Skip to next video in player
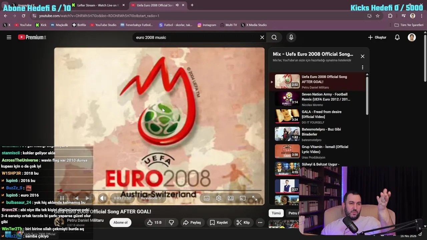 pos(88,198)
